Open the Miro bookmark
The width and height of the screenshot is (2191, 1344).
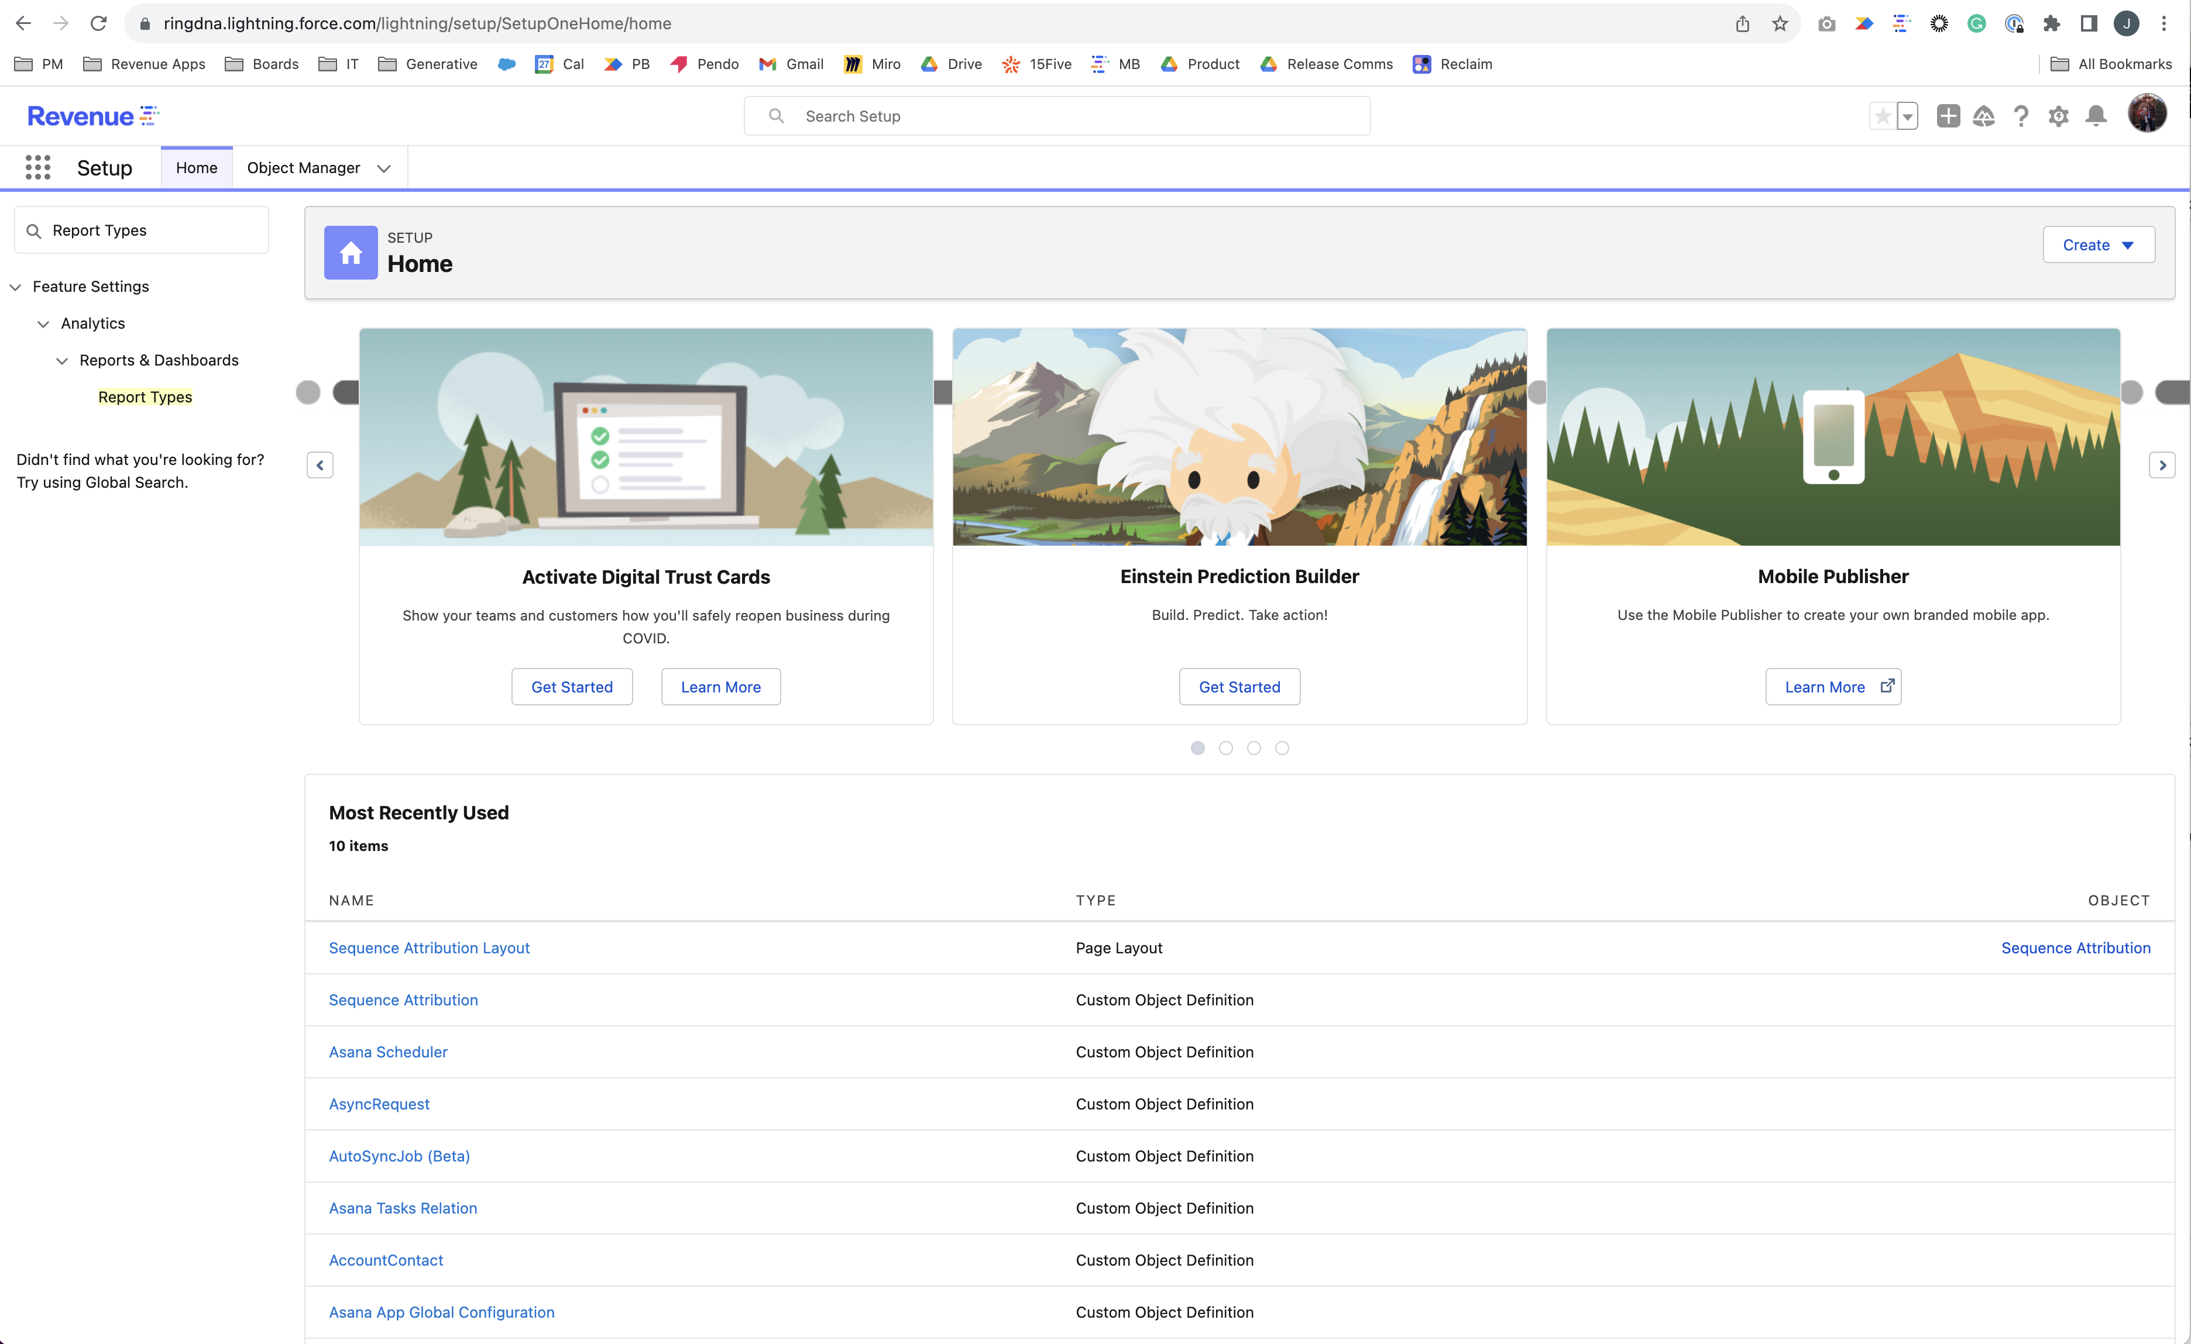tap(873, 64)
